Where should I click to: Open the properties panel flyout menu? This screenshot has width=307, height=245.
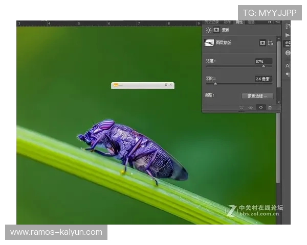click(x=278, y=22)
